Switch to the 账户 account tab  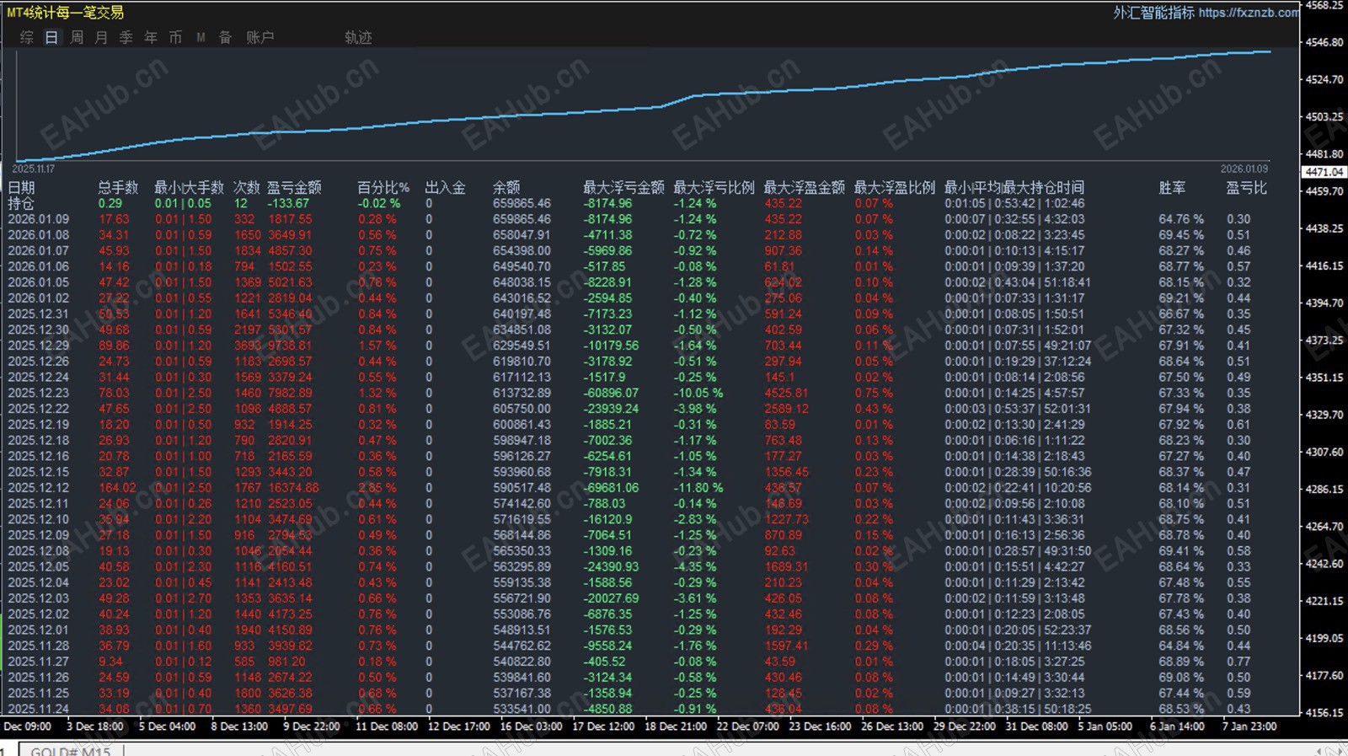[x=260, y=37]
